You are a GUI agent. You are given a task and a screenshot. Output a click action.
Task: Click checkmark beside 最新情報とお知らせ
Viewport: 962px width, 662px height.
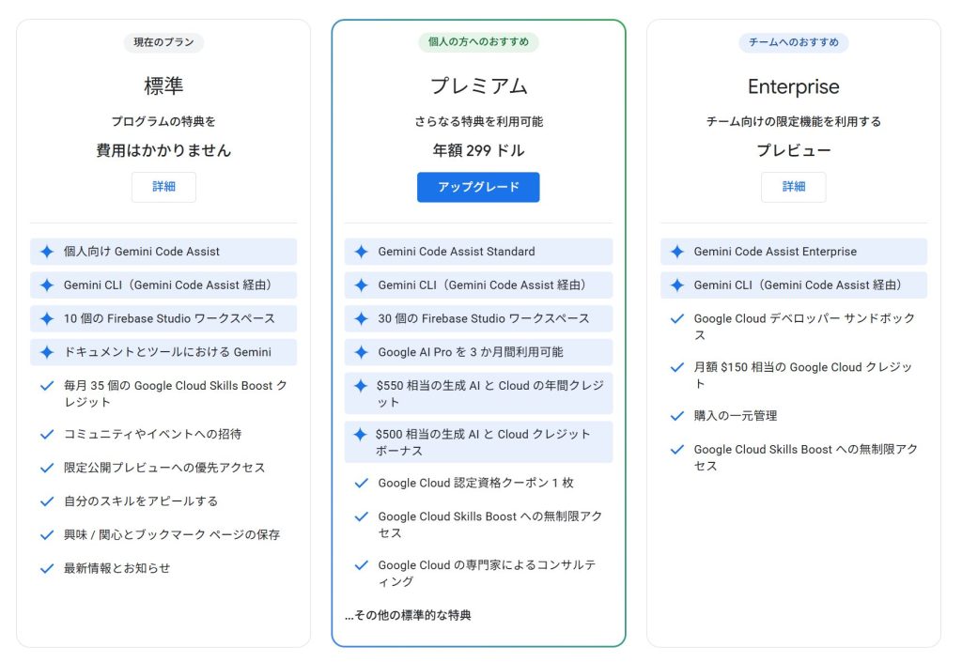[47, 569]
